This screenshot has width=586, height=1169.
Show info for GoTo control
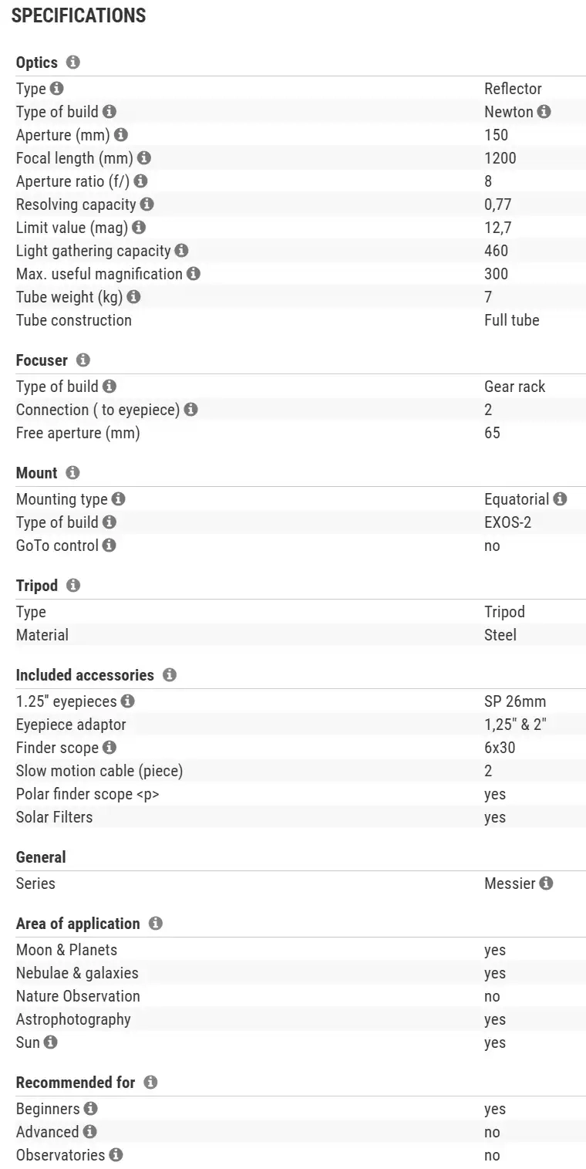tap(109, 546)
